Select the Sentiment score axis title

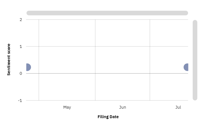point(9,59)
